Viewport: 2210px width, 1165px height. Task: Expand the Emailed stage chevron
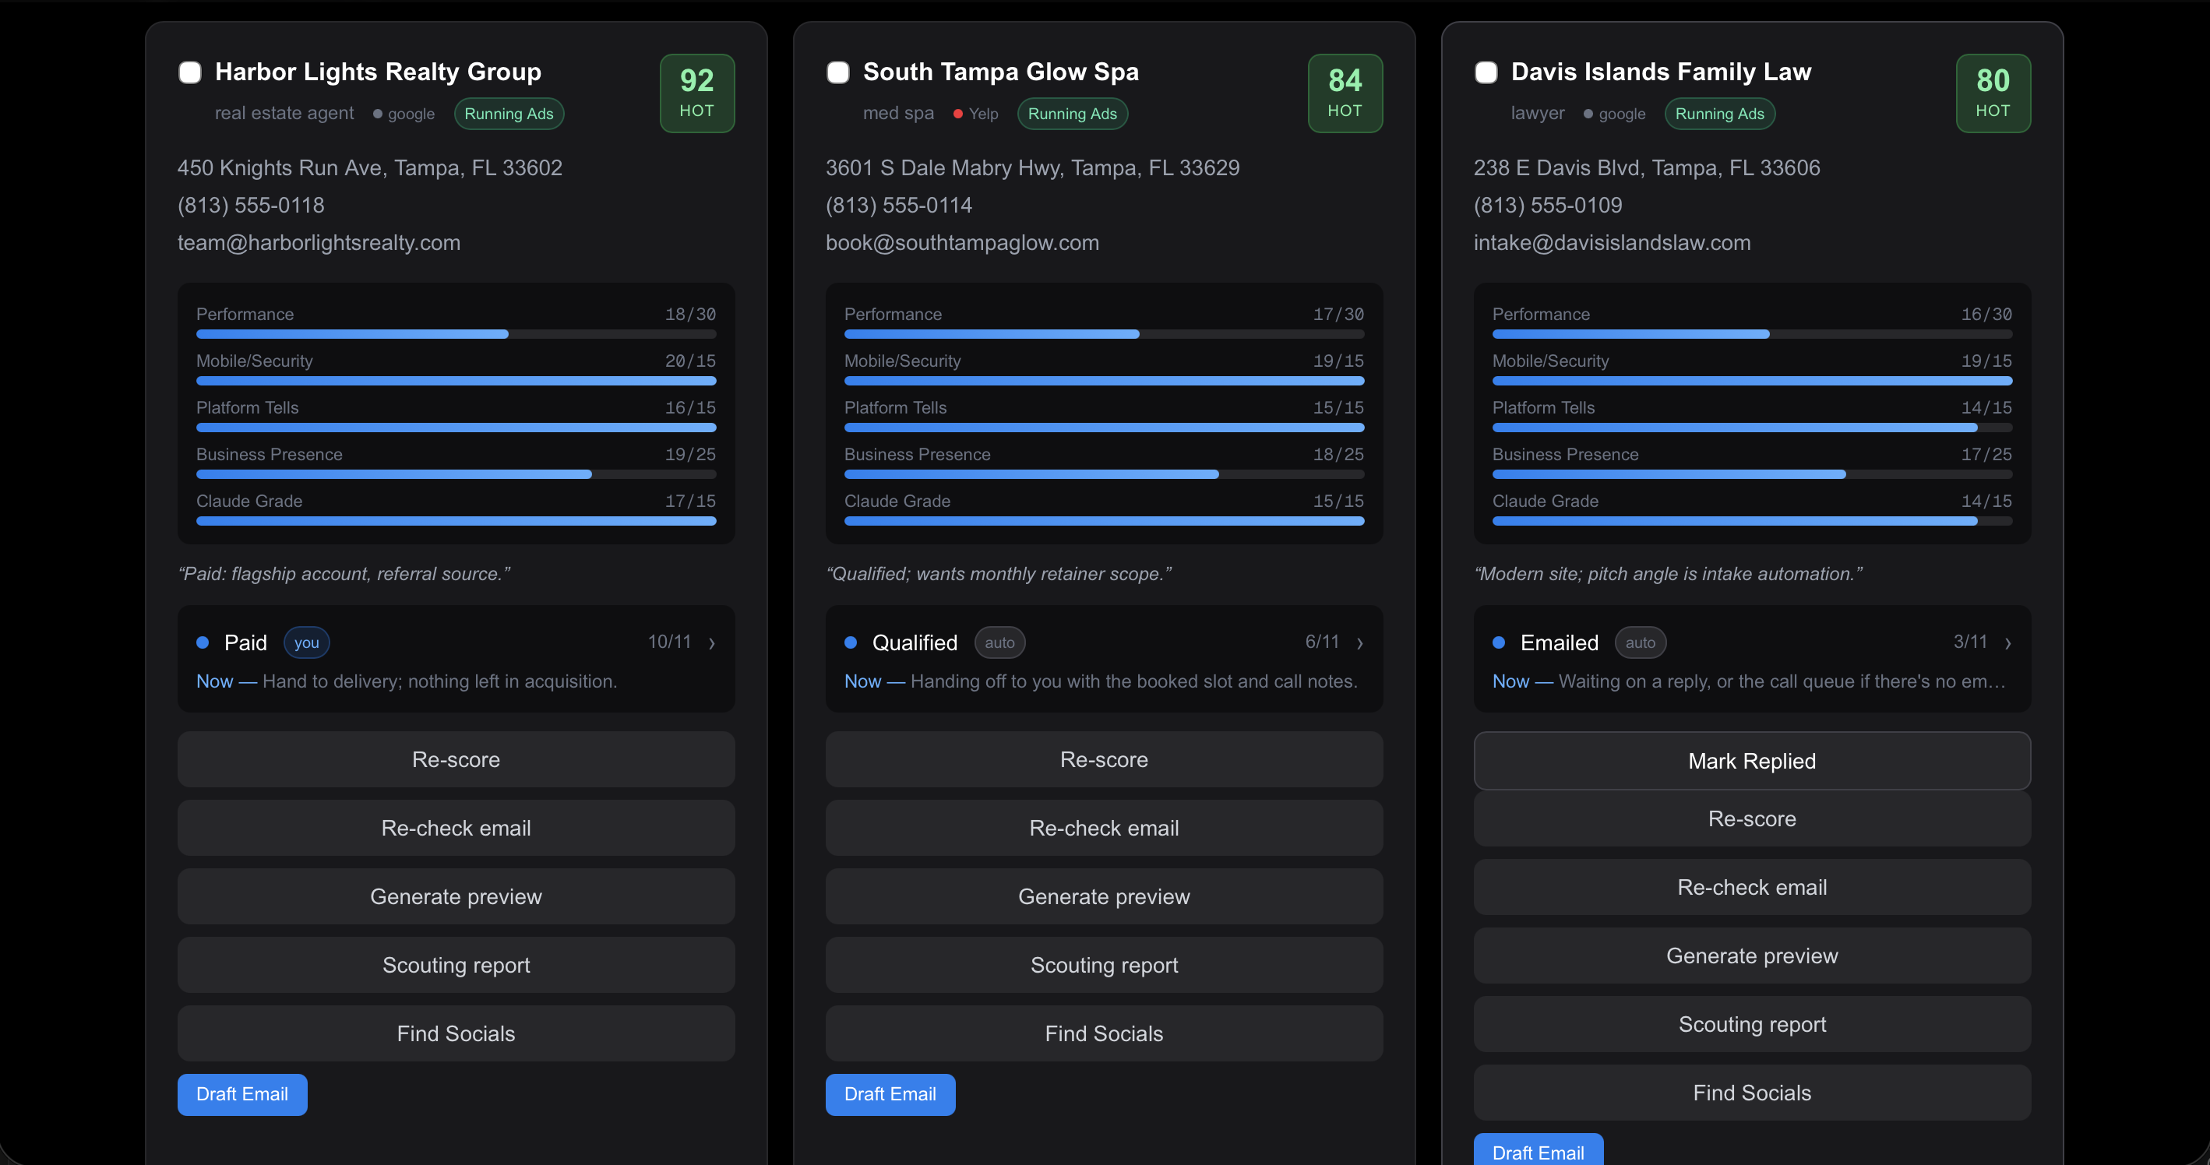(x=2007, y=642)
